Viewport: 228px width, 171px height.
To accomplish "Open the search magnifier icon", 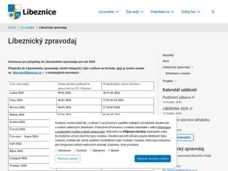I will [213, 12].
